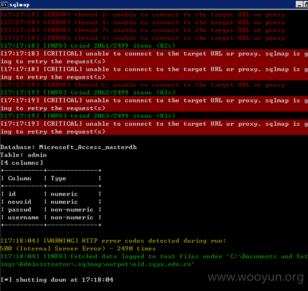The width and height of the screenshot is (308, 291).
Task: Click the 'Type' table header
Action: coord(58,178)
